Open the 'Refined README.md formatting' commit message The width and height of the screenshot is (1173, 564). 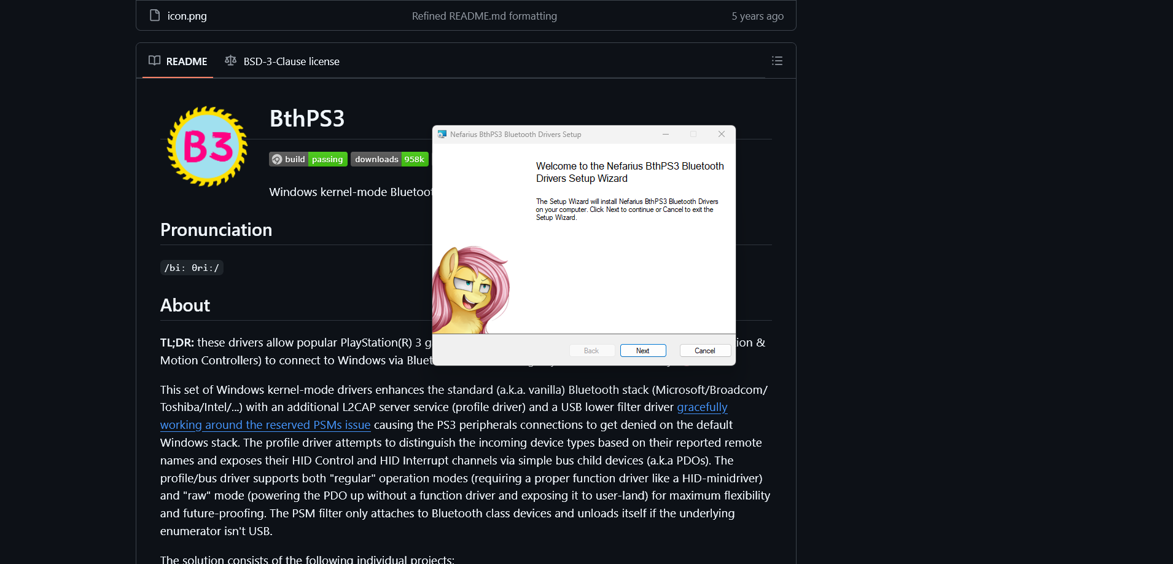click(x=484, y=16)
